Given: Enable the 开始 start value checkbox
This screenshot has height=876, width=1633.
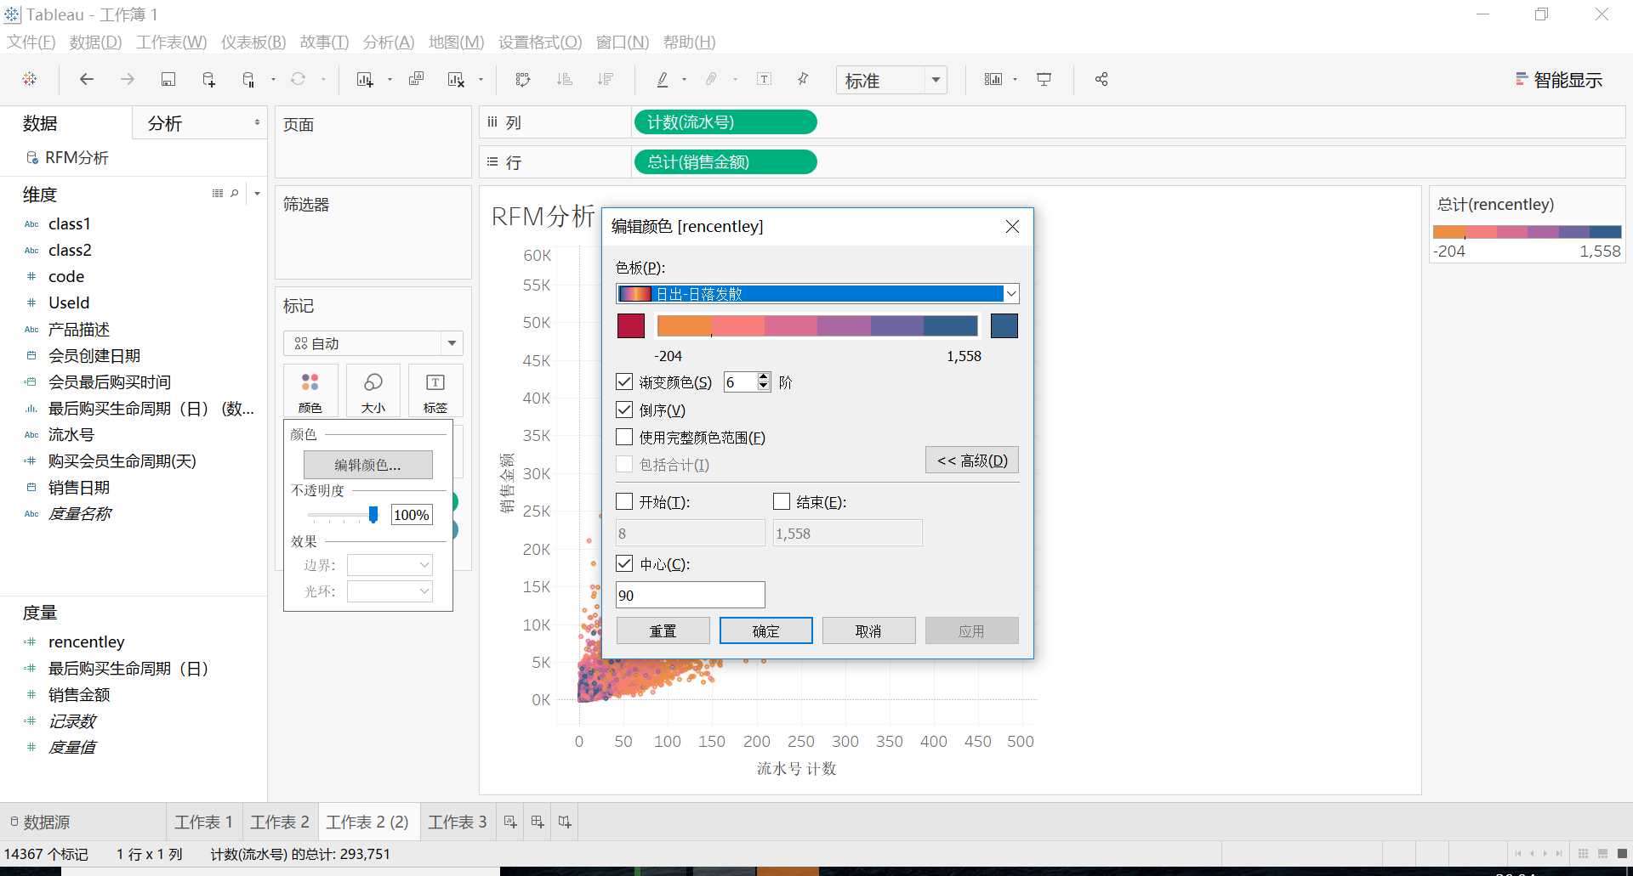Looking at the screenshot, I should click(624, 501).
